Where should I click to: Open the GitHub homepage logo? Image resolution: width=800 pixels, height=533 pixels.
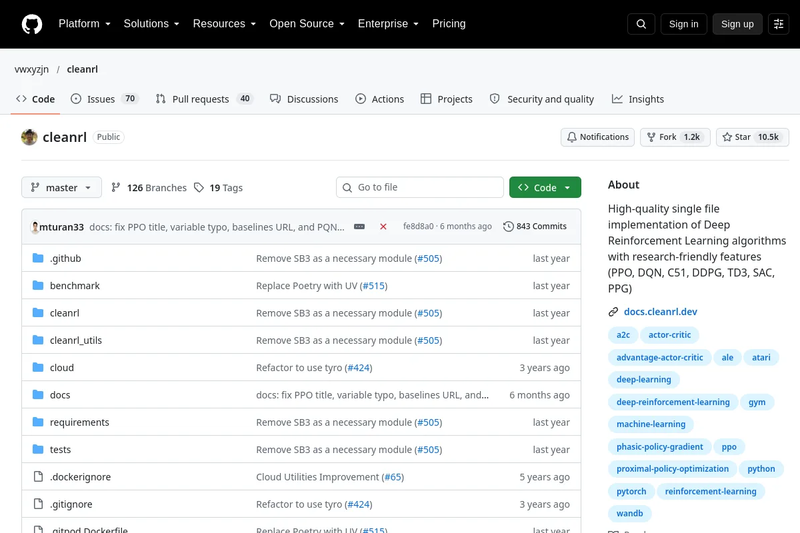click(32, 24)
